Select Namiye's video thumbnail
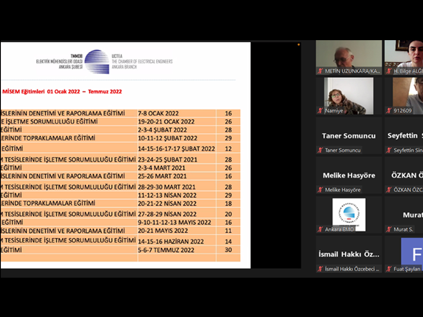The height and width of the screenshot is (317, 423). coord(349,96)
